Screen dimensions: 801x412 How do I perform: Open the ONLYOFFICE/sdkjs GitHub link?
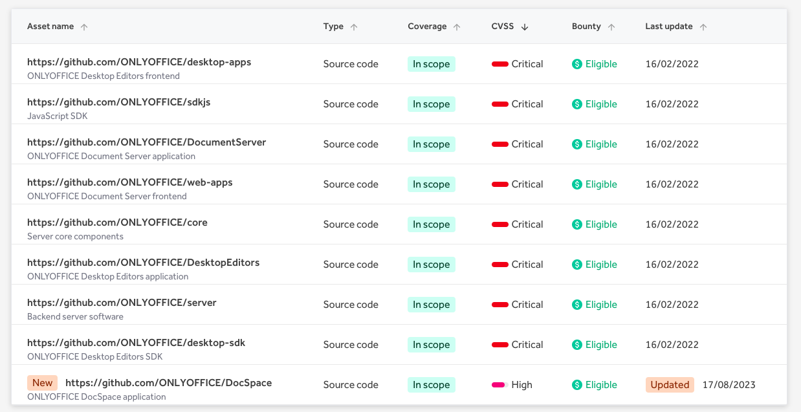pyautogui.click(x=118, y=102)
